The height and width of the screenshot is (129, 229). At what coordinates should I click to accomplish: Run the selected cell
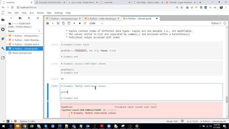click(74, 23)
